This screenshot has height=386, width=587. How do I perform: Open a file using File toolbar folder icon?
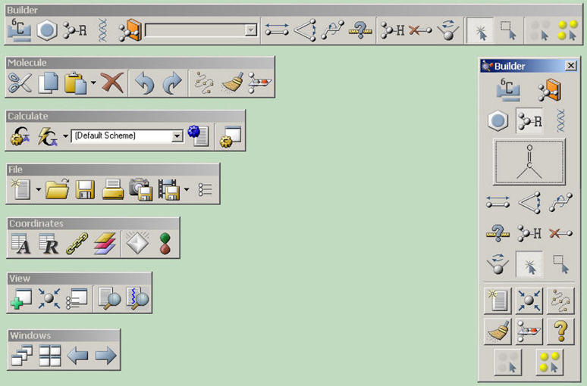(58, 189)
